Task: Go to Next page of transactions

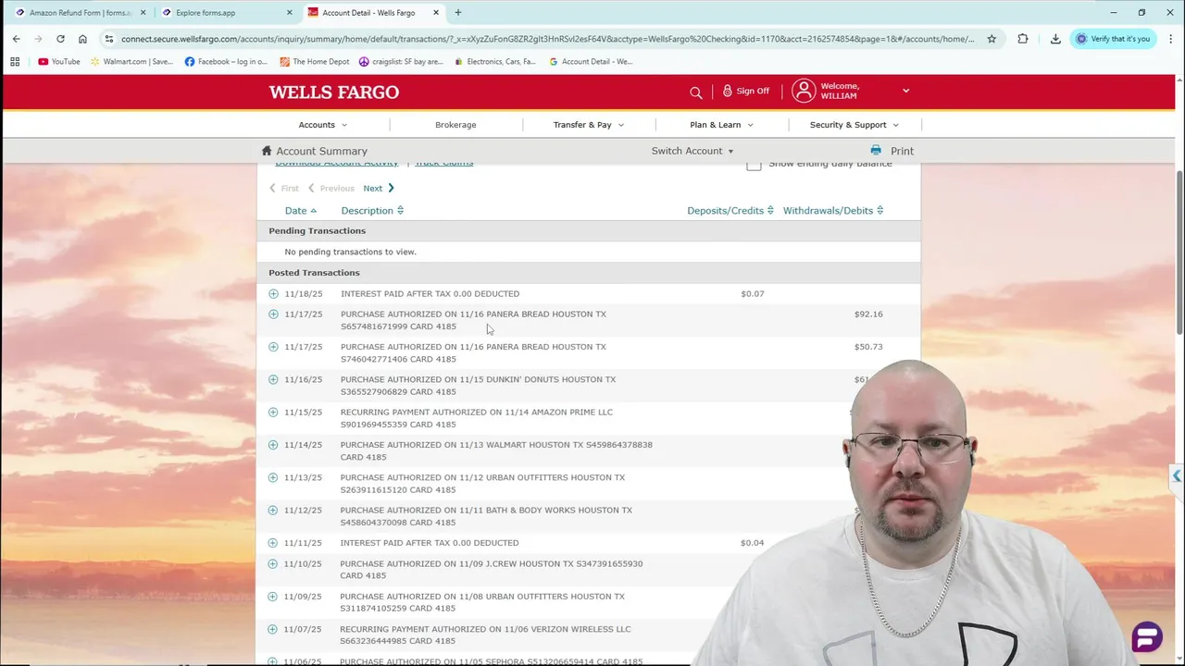Action: click(379, 188)
